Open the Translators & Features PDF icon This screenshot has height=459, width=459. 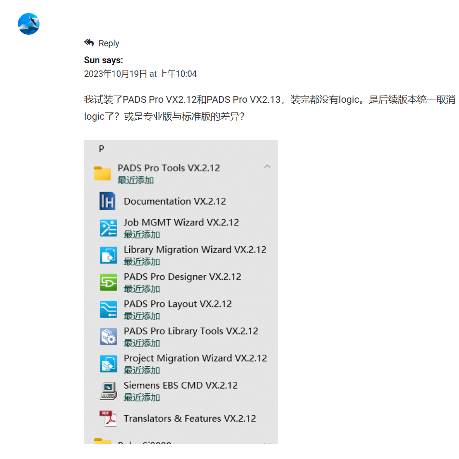(x=108, y=418)
